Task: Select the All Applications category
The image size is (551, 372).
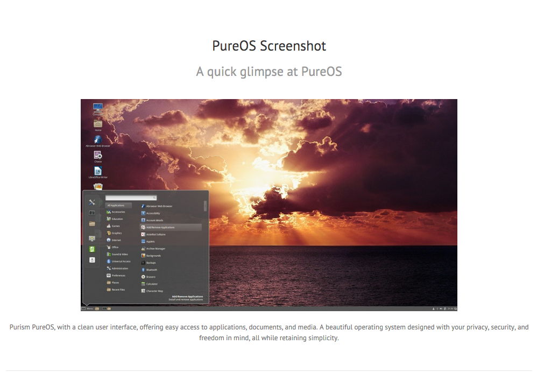Action: click(119, 205)
